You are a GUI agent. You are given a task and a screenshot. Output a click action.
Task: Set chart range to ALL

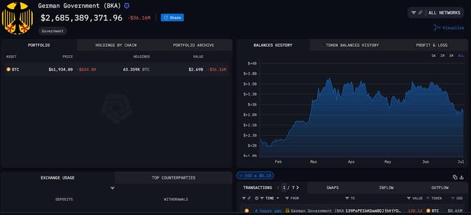(x=461, y=56)
